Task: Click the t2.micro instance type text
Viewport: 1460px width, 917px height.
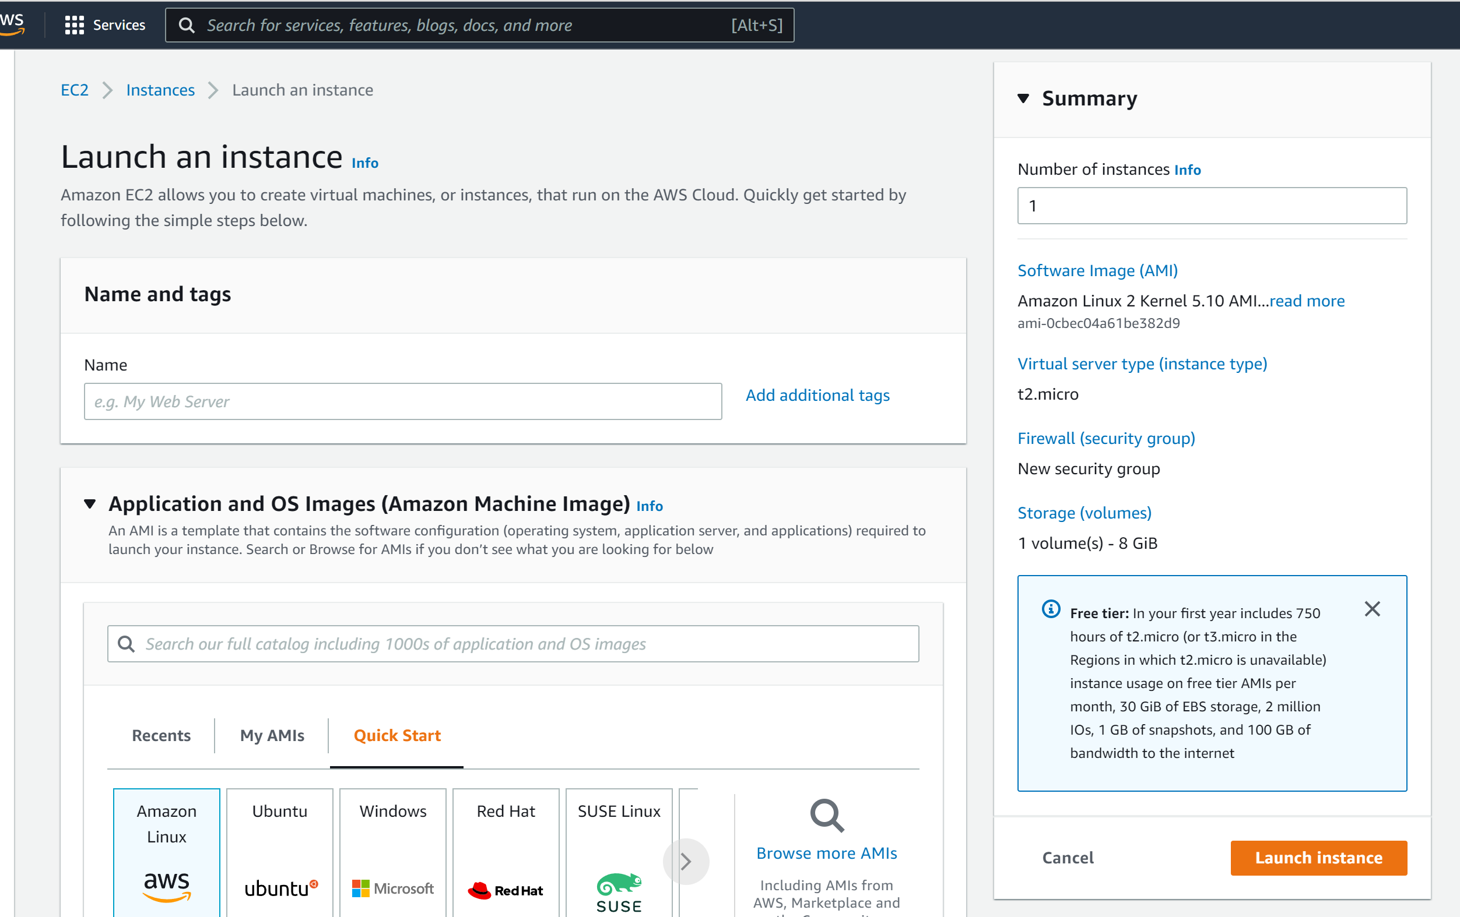Action: pyautogui.click(x=1047, y=394)
